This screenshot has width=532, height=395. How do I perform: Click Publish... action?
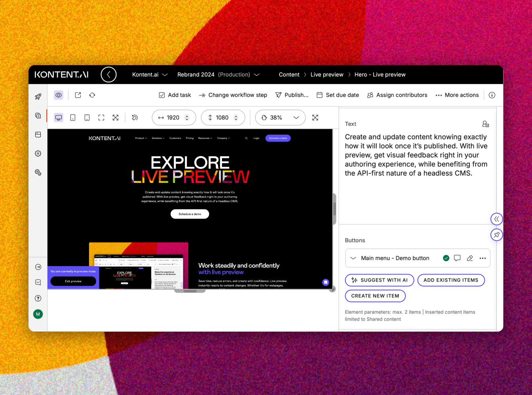(292, 95)
